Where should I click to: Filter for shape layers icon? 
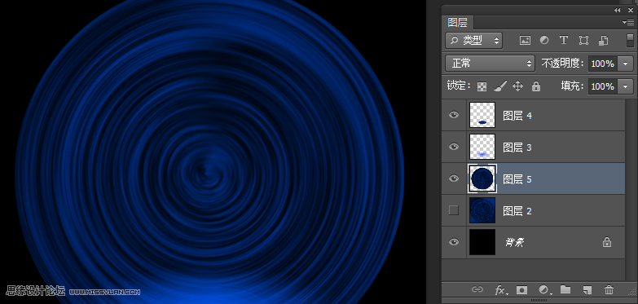click(583, 40)
